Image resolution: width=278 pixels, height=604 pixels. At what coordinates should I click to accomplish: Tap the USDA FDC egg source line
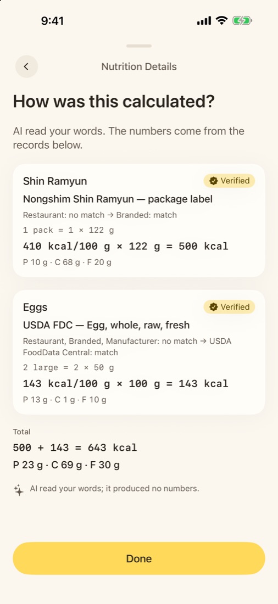pyautogui.click(x=106, y=325)
